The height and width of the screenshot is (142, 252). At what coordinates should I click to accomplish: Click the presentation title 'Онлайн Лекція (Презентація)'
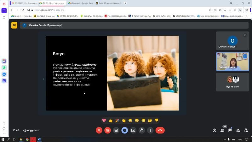tap(45, 25)
